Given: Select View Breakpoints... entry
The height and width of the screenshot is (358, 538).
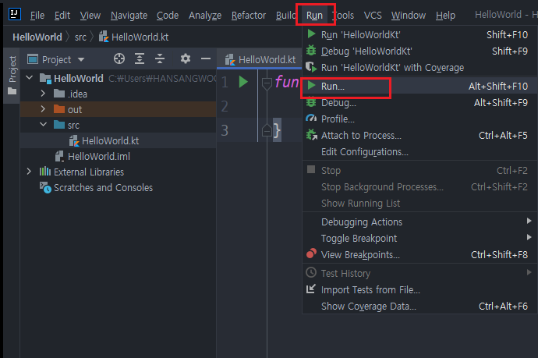Looking at the screenshot, I should [419, 255].
